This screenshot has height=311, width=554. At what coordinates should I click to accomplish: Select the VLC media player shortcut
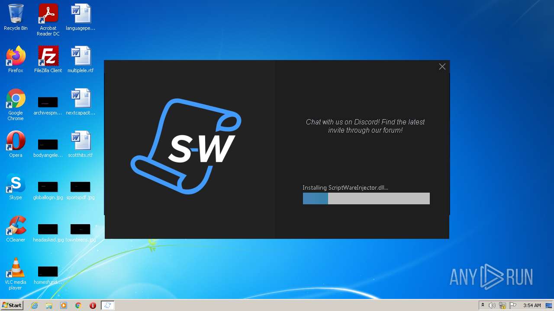16,274
